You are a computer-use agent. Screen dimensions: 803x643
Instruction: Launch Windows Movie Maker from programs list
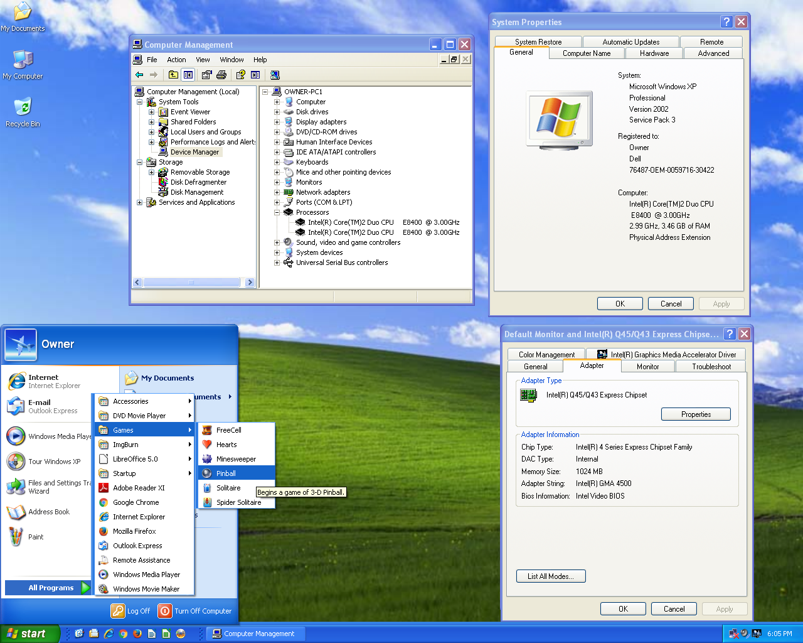tap(144, 589)
